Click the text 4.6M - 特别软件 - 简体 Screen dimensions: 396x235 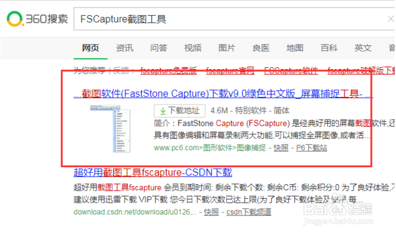[x=250, y=110]
